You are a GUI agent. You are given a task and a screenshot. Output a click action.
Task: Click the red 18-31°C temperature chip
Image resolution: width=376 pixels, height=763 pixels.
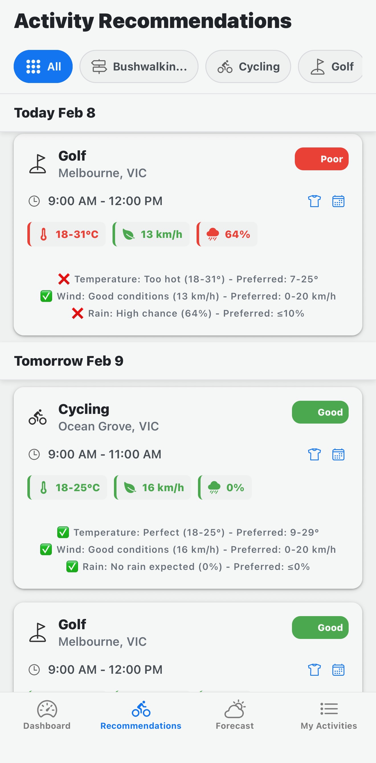pos(66,234)
